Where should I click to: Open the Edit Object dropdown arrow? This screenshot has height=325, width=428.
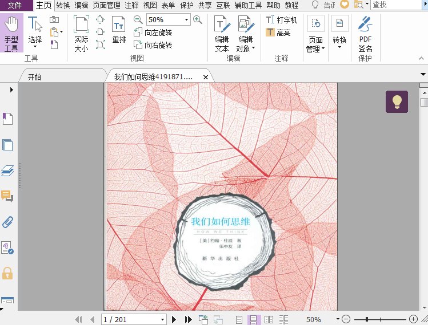(x=253, y=48)
